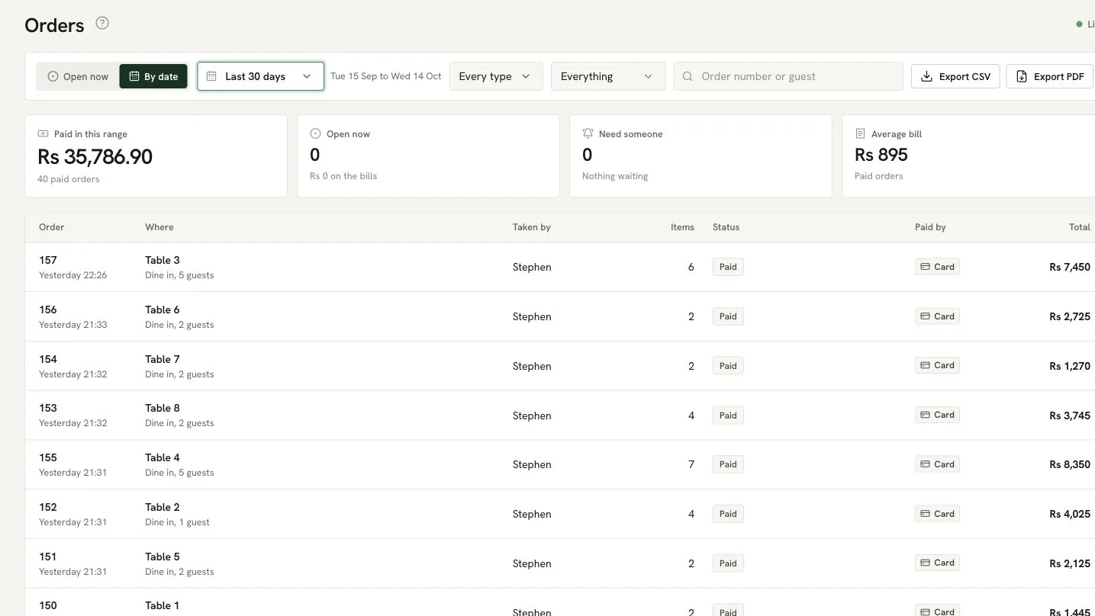Click the card icon in order 151 row

coord(925,563)
